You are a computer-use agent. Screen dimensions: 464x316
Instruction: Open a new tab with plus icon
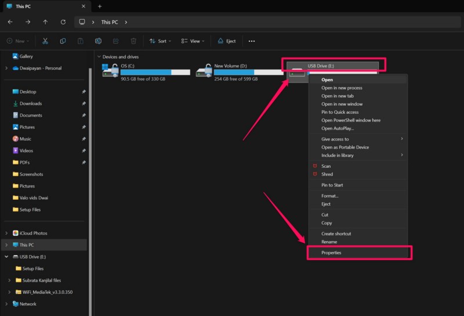pyautogui.click(x=100, y=6)
